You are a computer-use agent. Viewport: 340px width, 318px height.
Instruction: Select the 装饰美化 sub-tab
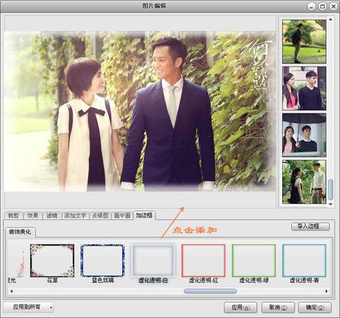(20, 232)
